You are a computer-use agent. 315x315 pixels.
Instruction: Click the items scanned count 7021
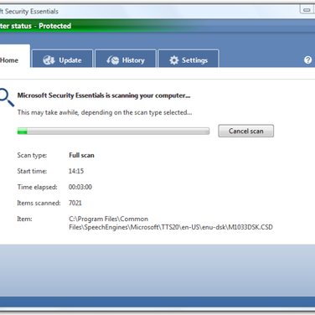75,203
